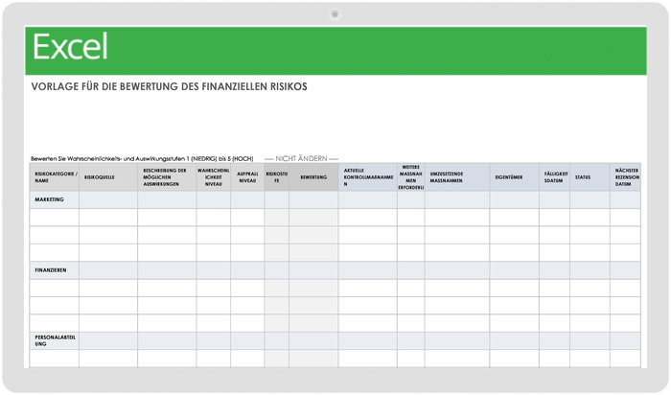Viewport: 671px width, 395px height.
Task: Select the 'Personalabteilung' category row label
Action: 55,340
